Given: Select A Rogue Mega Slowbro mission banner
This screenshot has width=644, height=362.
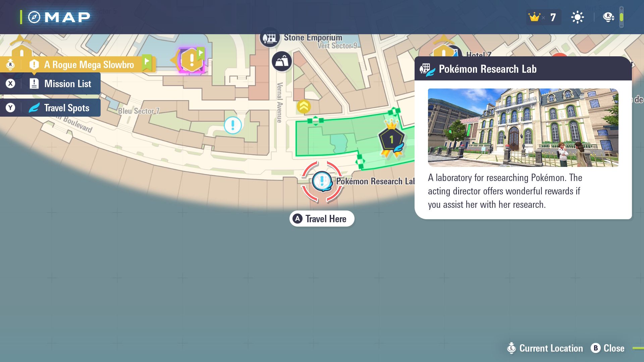Looking at the screenshot, I should click(x=89, y=65).
